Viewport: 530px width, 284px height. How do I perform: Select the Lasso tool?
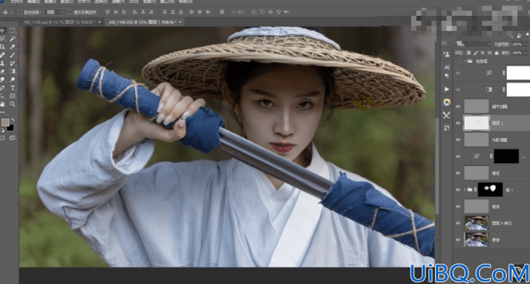point(3,38)
